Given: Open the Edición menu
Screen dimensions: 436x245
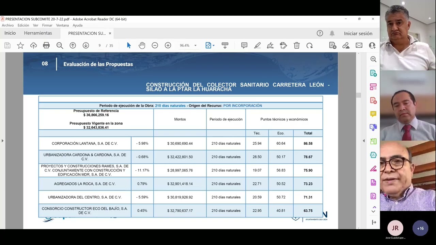Looking at the screenshot, I should [23, 25].
